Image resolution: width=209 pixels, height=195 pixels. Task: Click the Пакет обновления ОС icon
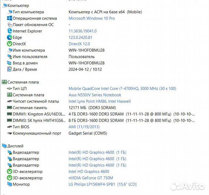pos(10,25)
